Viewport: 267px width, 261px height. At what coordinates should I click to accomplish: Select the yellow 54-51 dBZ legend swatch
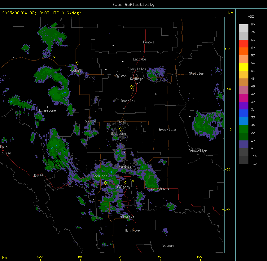(x=243, y=67)
